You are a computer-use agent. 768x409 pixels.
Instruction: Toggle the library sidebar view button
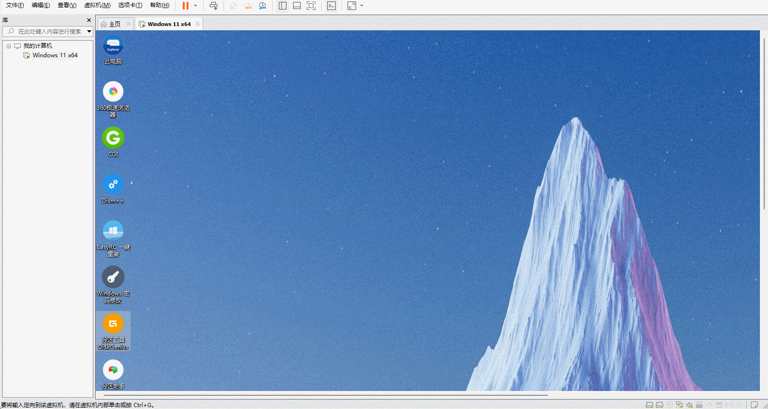click(x=283, y=6)
